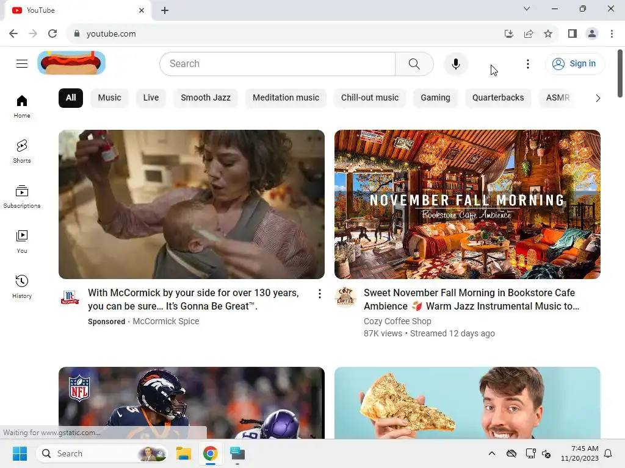Reload the YouTube page
This screenshot has height=468, width=625.
click(x=52, y=34)
